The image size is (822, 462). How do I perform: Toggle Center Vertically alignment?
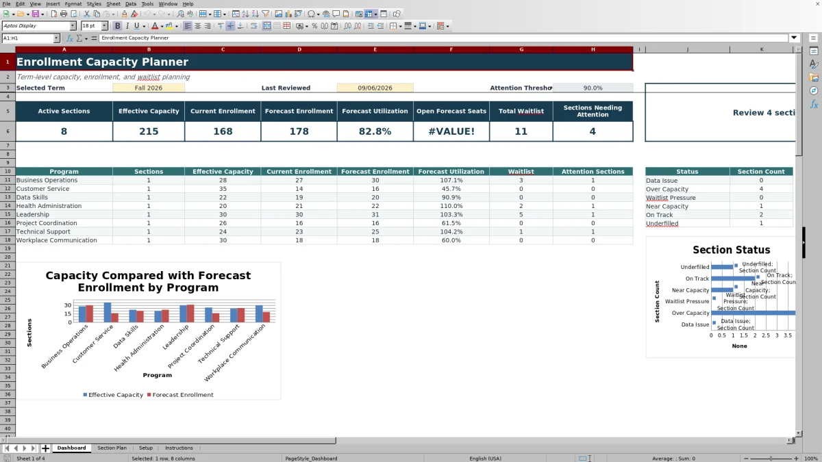pos(230,26)
